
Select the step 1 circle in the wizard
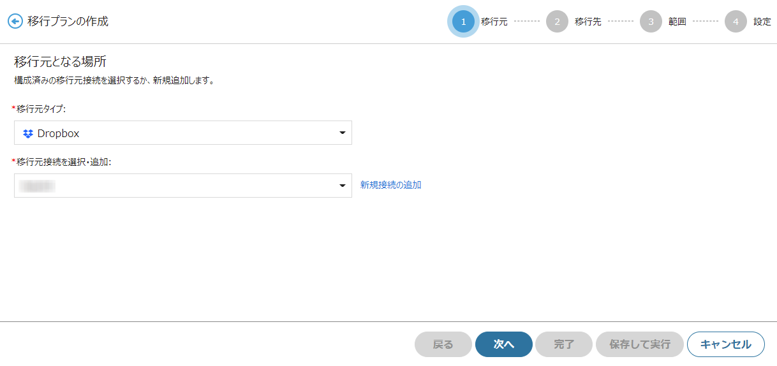463,22
